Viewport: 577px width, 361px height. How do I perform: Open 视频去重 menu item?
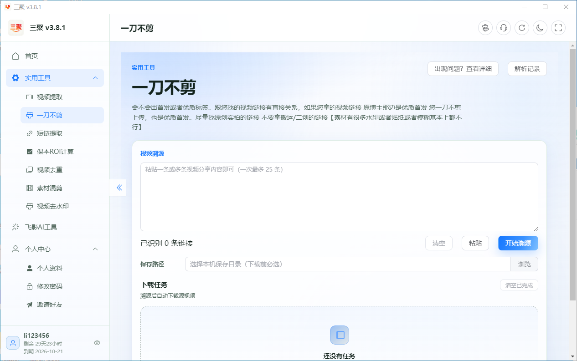click(62, 170)
